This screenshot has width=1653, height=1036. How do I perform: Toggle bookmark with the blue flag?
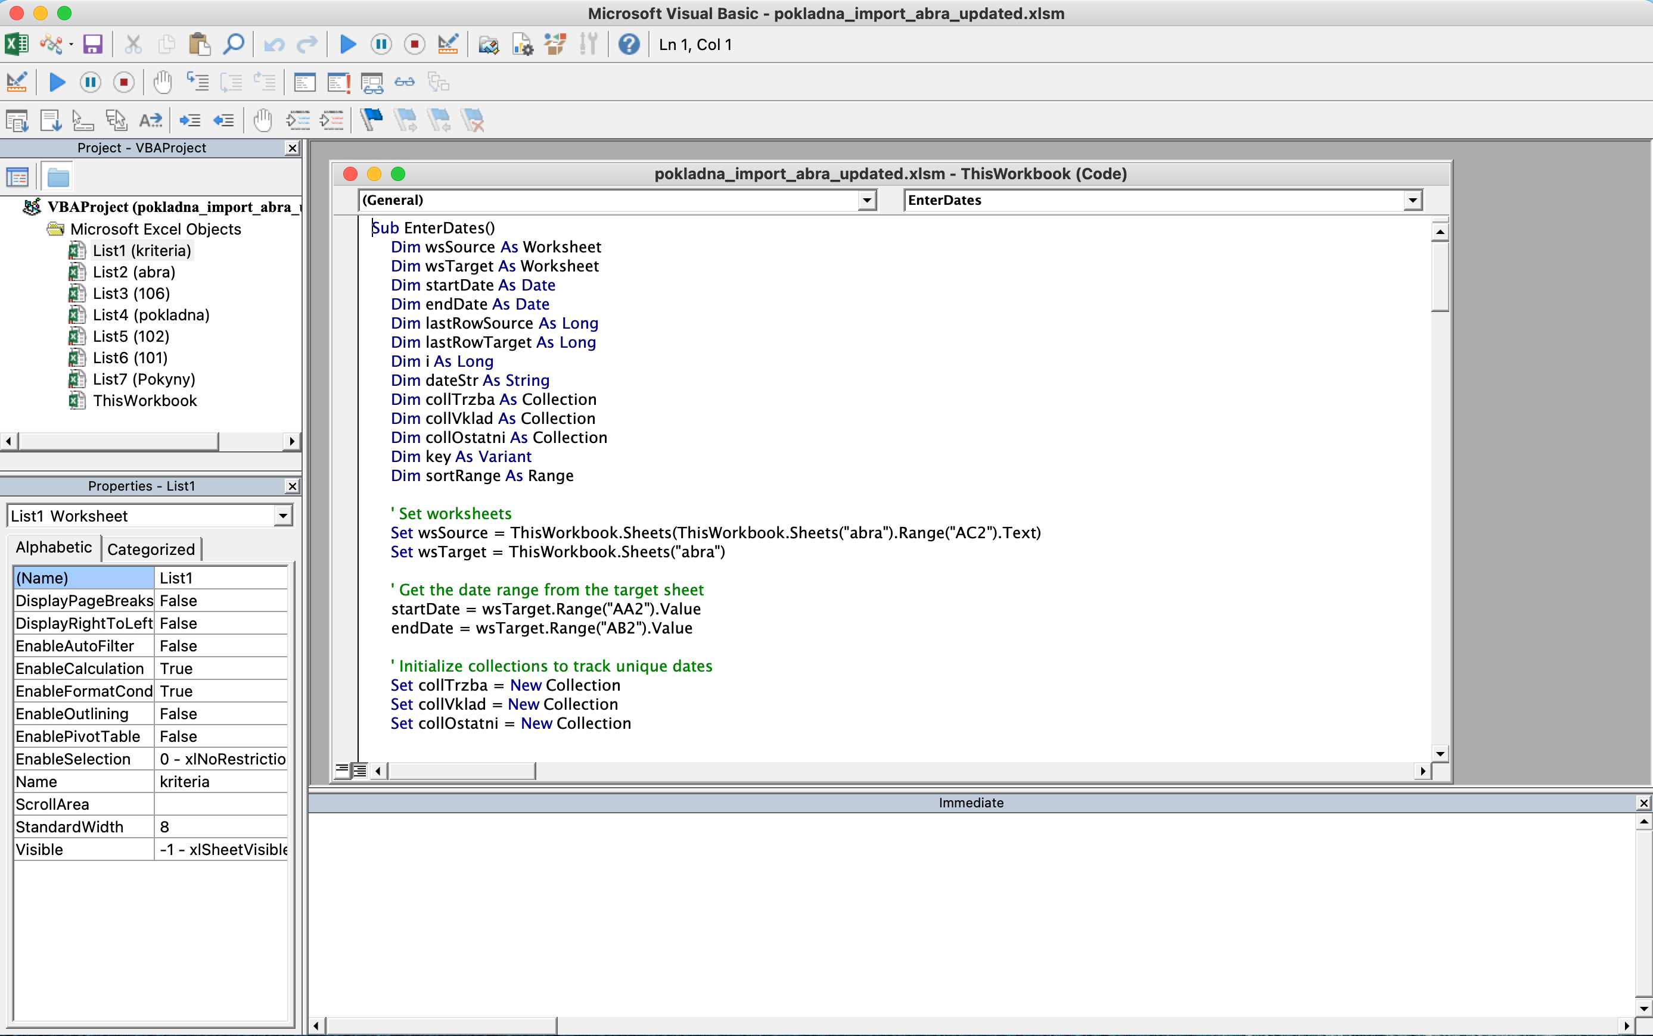point(372,120)
